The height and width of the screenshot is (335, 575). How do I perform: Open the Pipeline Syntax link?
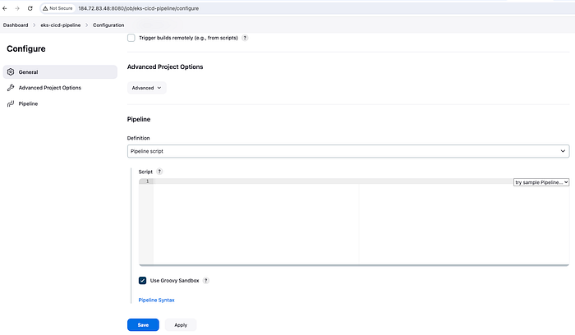click(x=156, y=300)
